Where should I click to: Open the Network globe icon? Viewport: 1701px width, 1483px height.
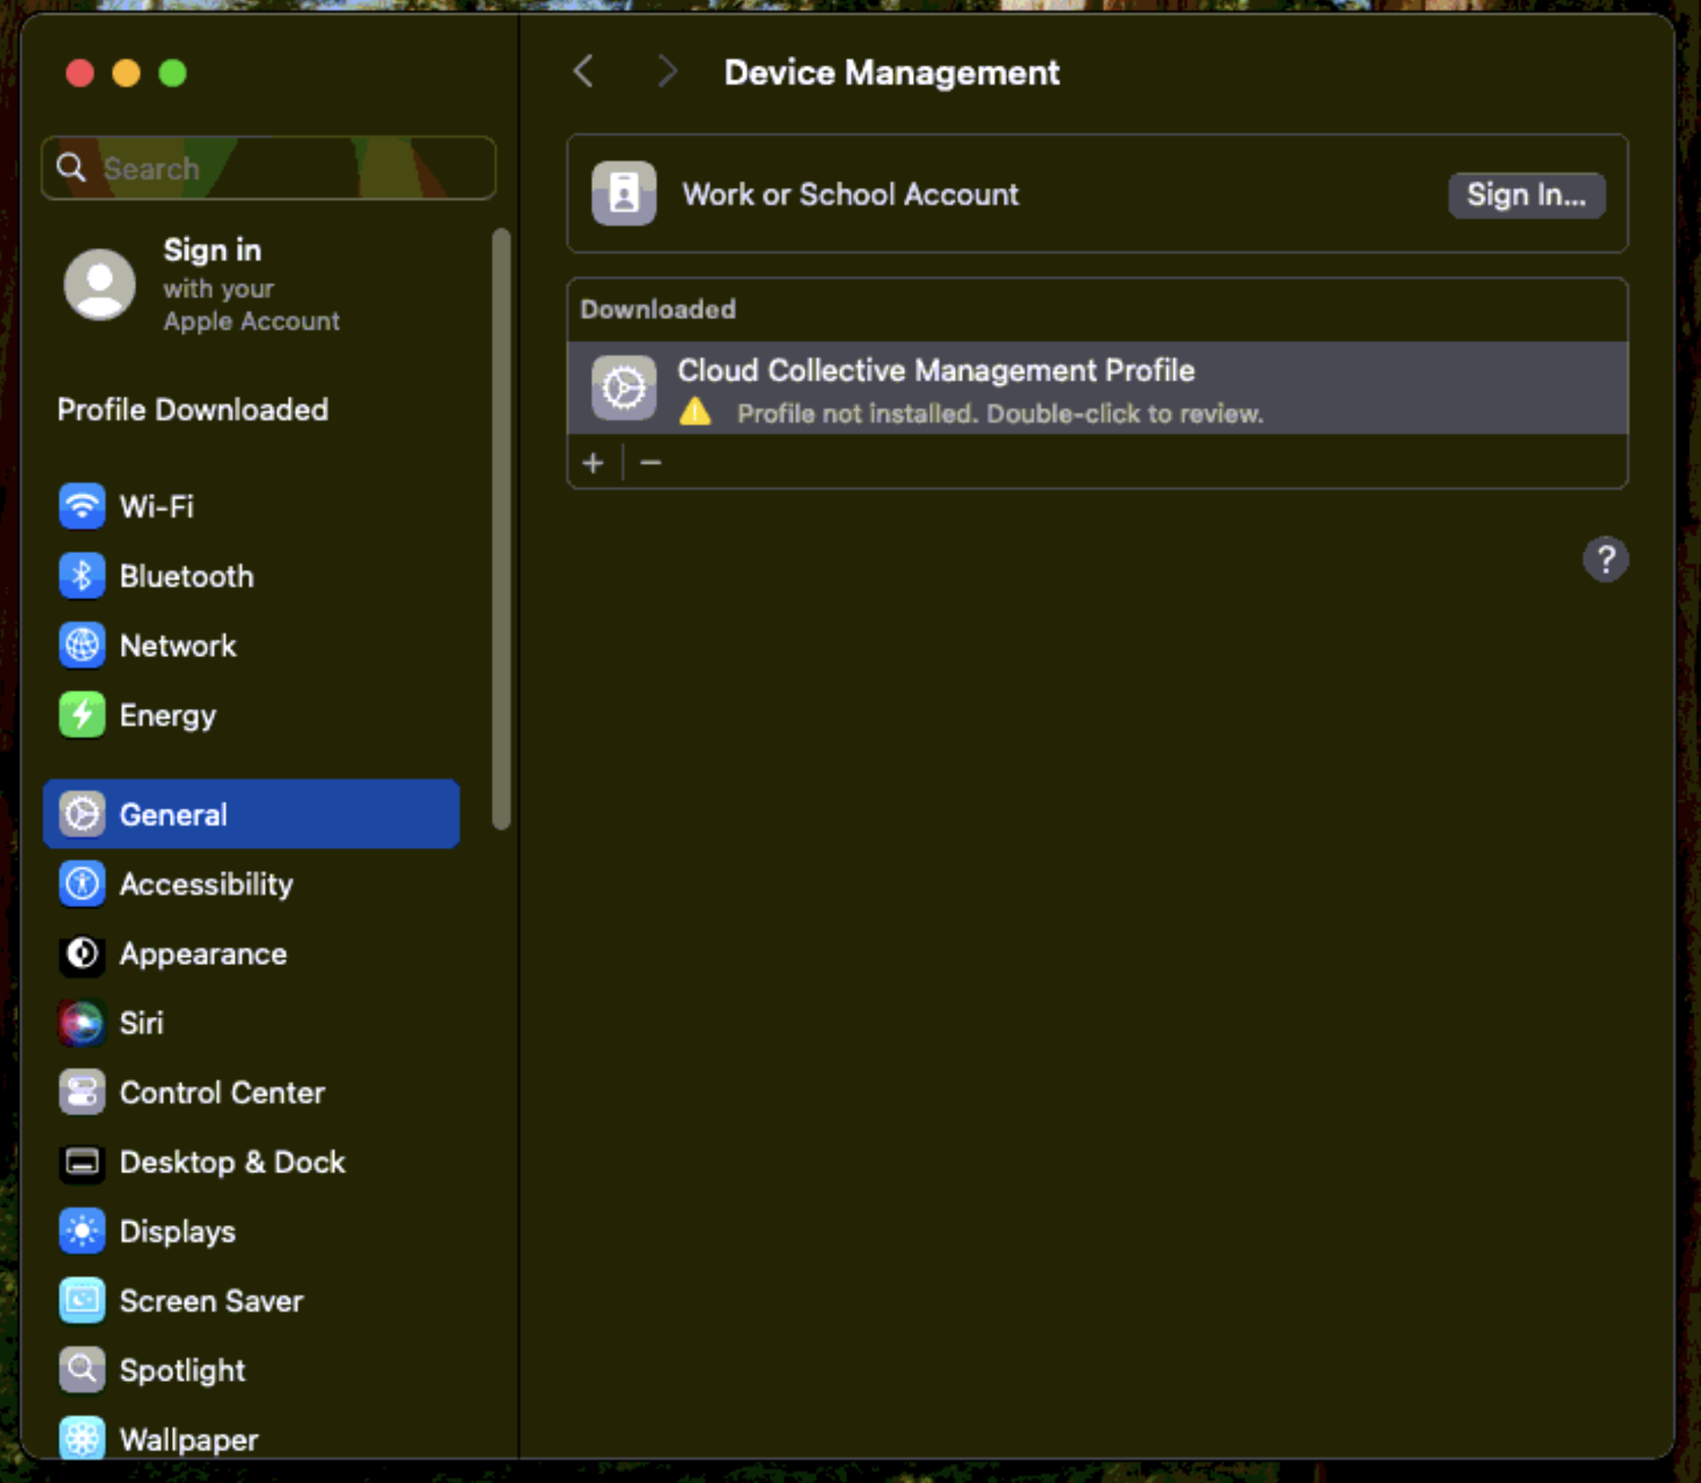tap(81, 645)
